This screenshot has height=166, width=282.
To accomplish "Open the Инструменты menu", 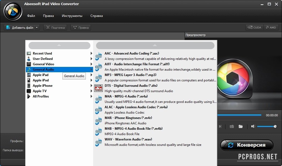I will coord(72,16).
